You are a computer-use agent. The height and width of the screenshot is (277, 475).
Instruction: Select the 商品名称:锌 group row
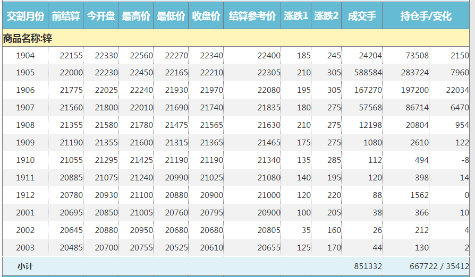click(28, 38)
